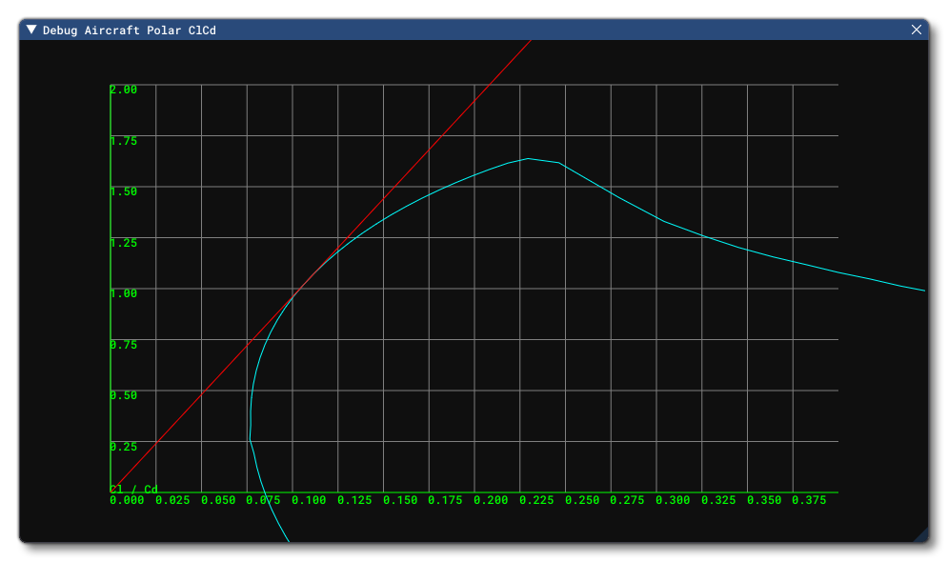Click the 0.200 horizontal axis tick label
The width and height of the screenshot is (948, 562).
coord(491,500)
